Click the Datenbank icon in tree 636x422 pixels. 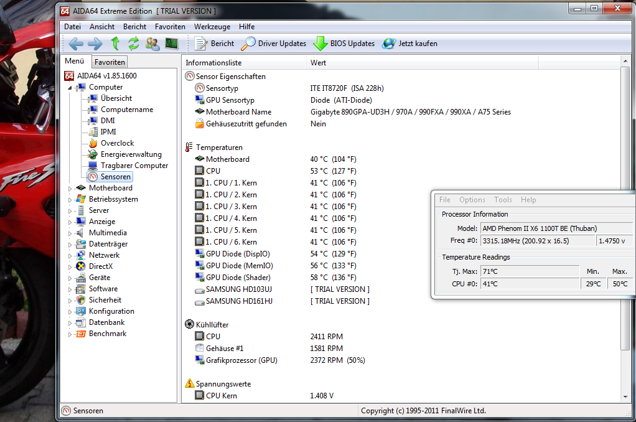tap(81, 322)
